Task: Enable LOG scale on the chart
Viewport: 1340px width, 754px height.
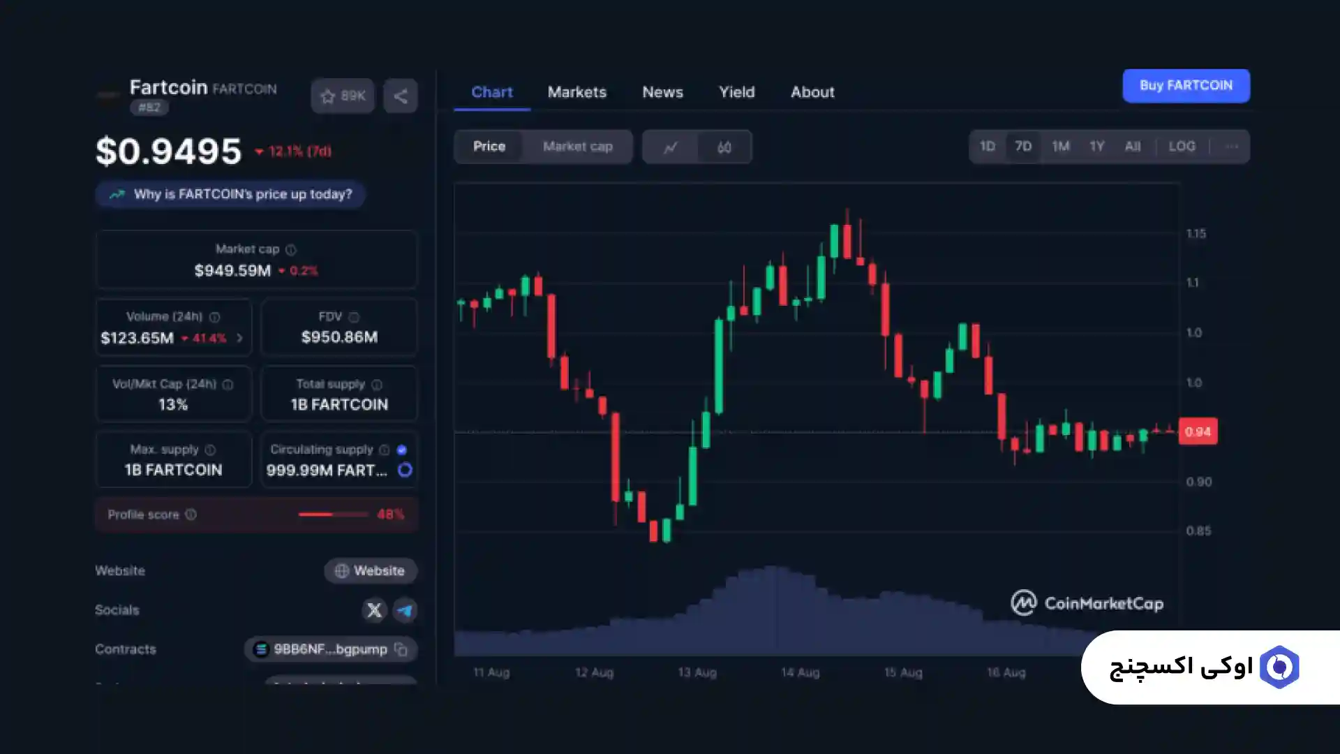Action: click(1182, 147)
